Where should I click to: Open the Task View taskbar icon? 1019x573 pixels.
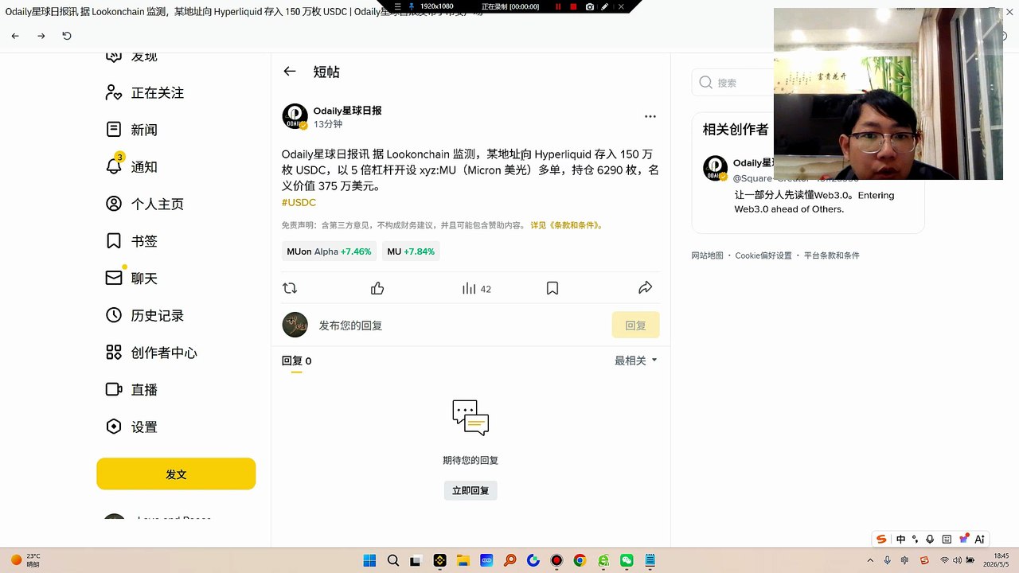click(x=416, y=560)
